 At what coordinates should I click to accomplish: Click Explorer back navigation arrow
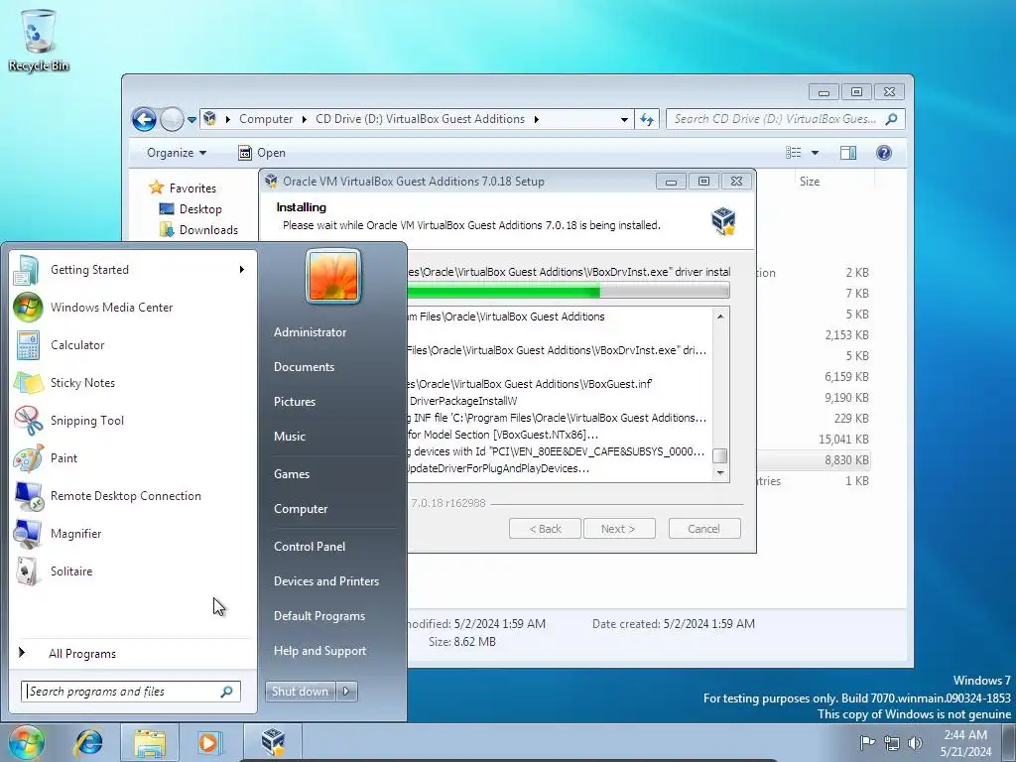point(144,119)
